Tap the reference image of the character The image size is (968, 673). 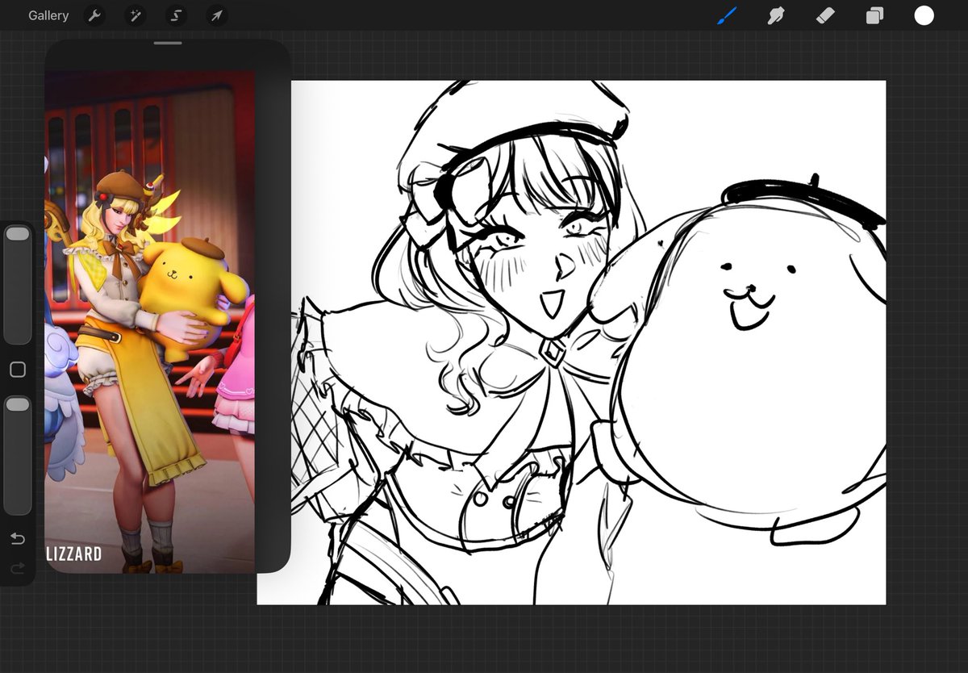tap(150, 321)
